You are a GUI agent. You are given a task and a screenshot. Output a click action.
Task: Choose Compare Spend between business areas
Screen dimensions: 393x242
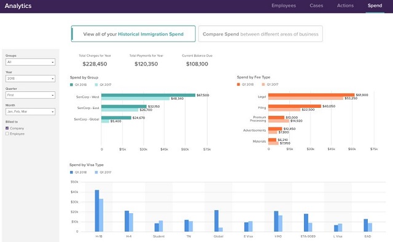pos(260,34)
